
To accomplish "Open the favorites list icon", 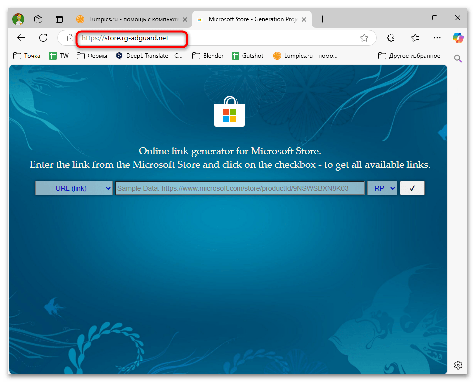I will (415, 38).
